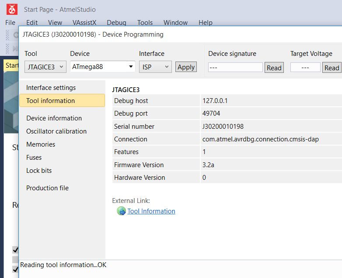Click the Debug host value 127.0.0.1
Image resolution: width=342 pixels, height=278 pixels.
point(215,100)
